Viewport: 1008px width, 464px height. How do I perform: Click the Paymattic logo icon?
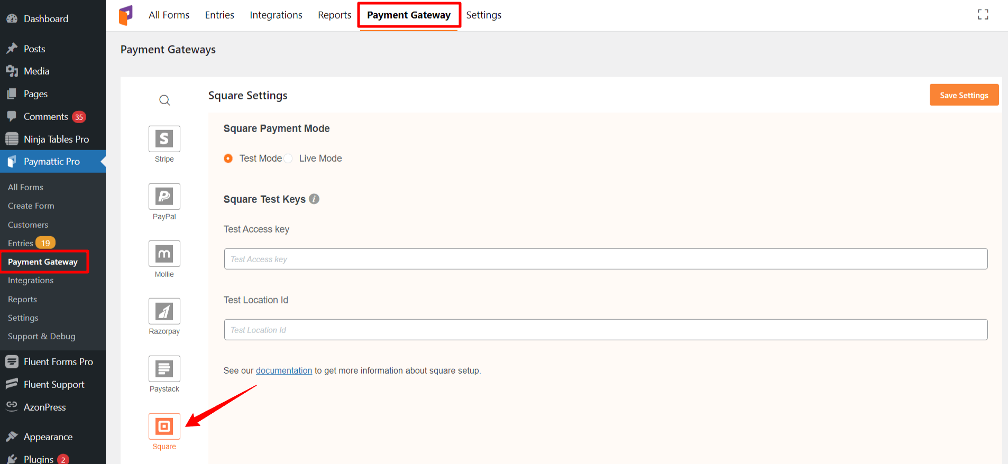(126, 15)
